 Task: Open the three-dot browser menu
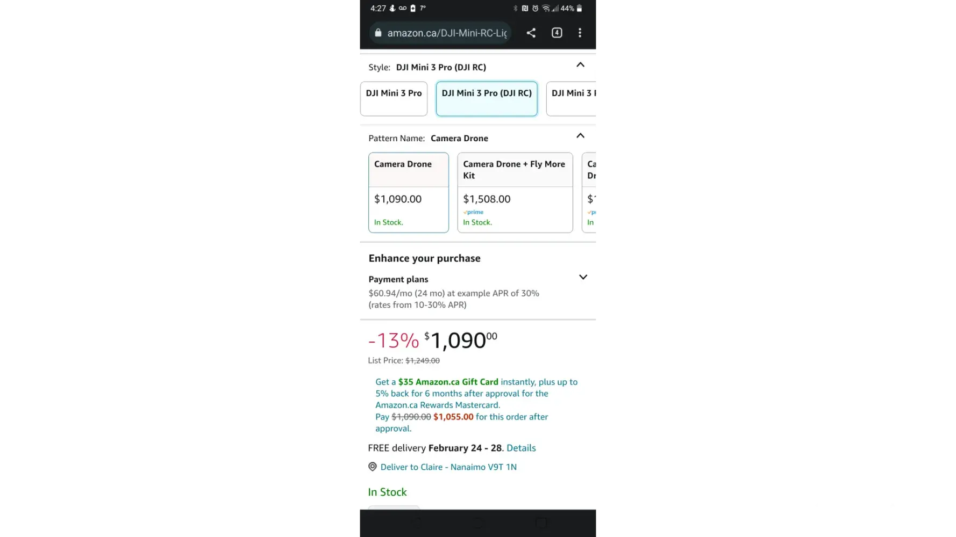[580, 33]
